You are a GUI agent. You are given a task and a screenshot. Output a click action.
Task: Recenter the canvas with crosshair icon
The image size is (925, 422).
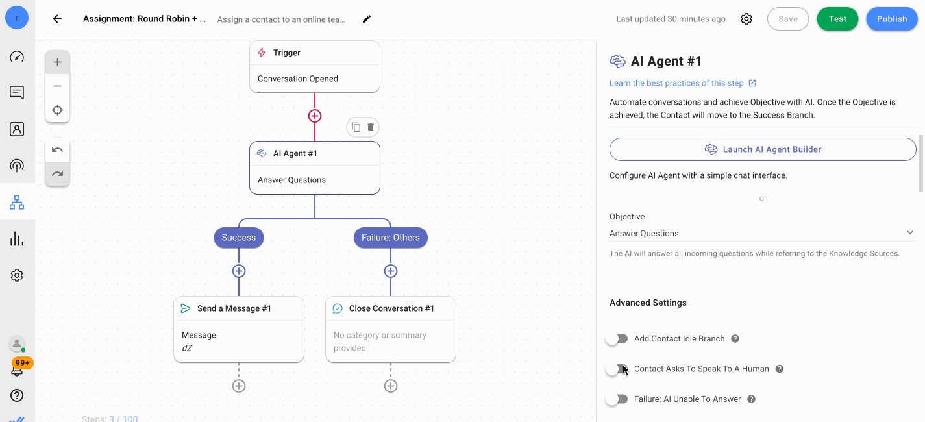pos(57,110)
